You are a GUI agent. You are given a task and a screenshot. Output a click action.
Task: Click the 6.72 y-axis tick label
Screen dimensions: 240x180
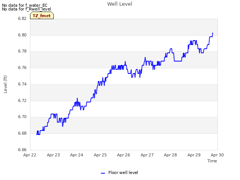coord(22,100)
